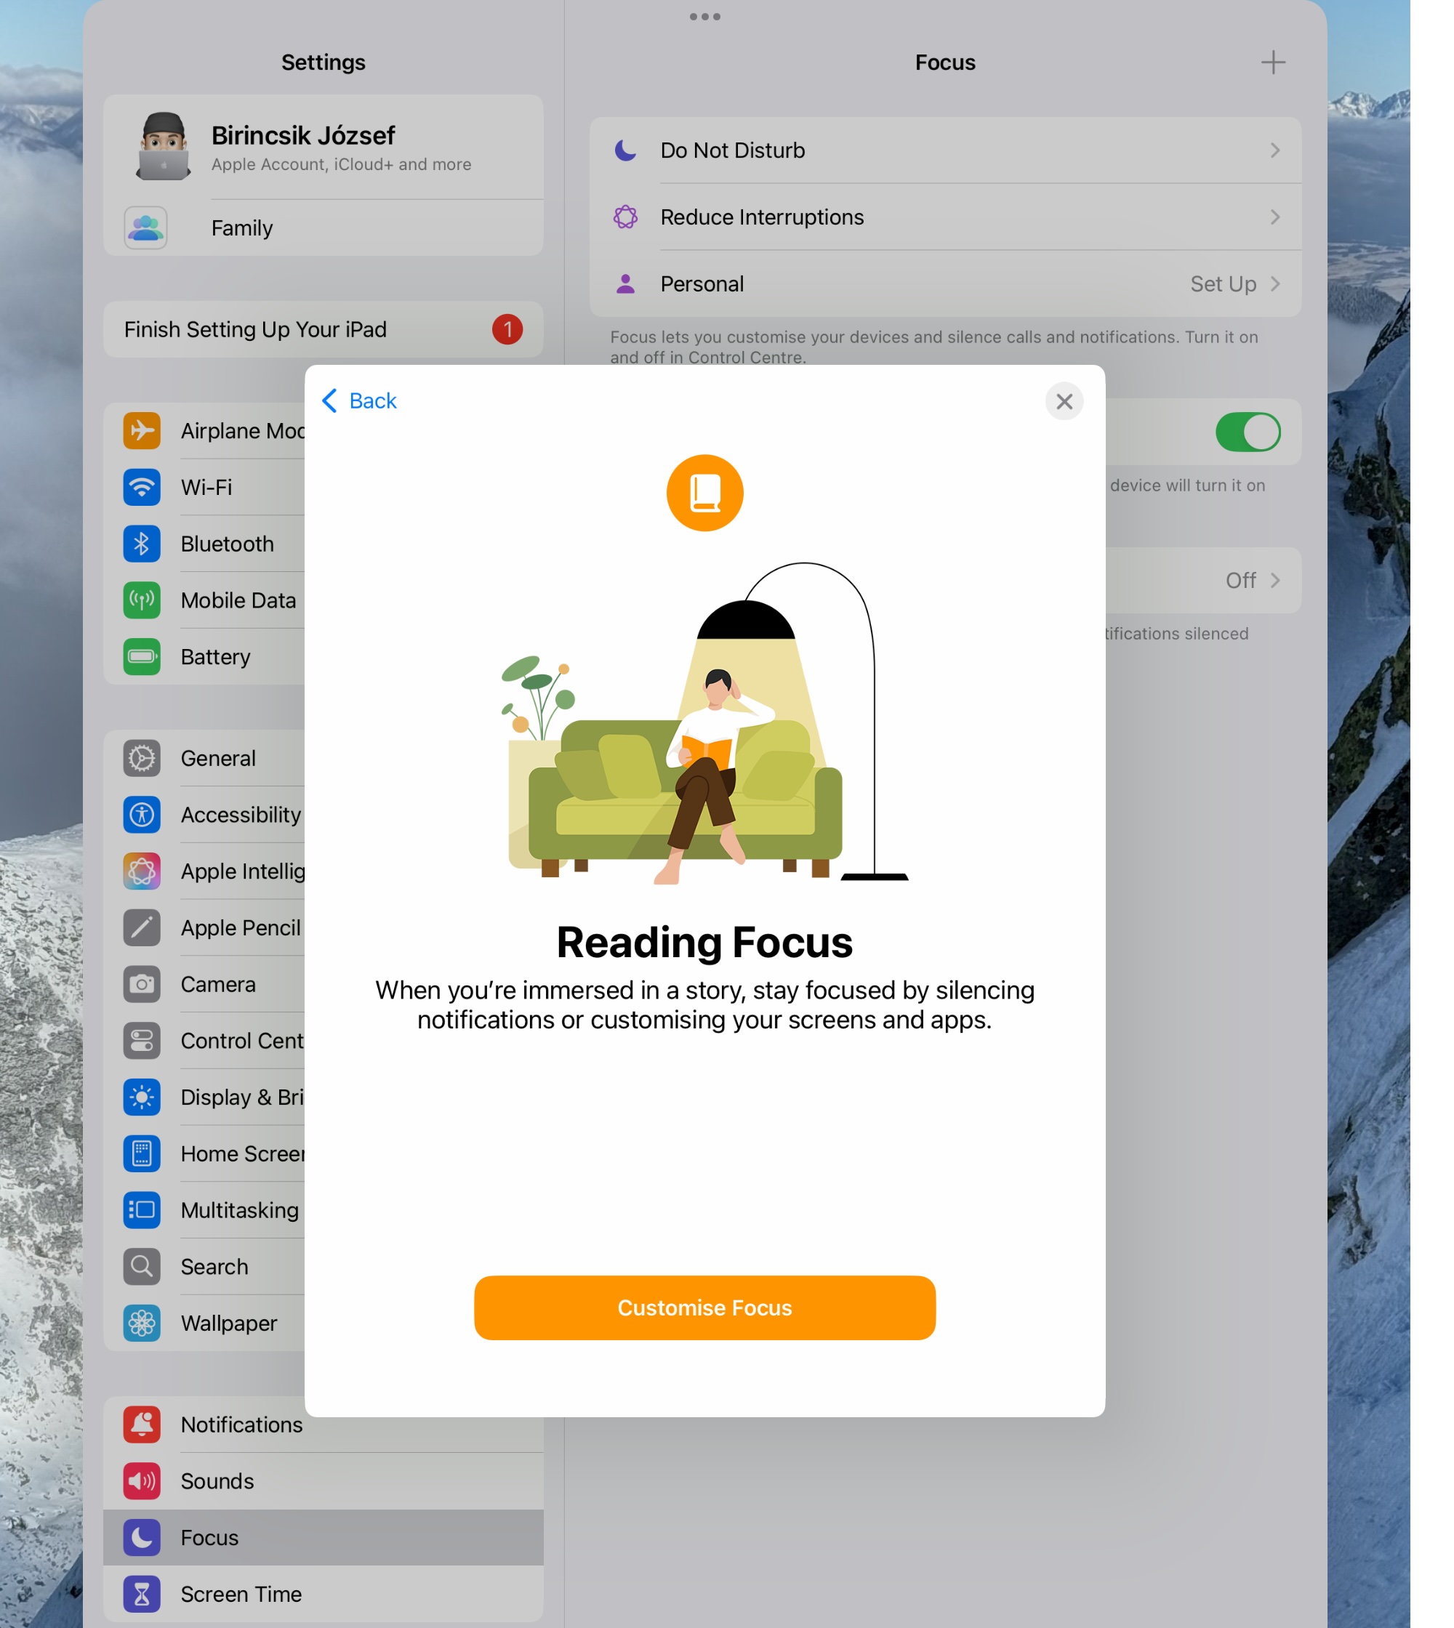This screenshot has height=1628, width=1454.
Task: Toggle the green switch off
Action: coord(1247,432)
